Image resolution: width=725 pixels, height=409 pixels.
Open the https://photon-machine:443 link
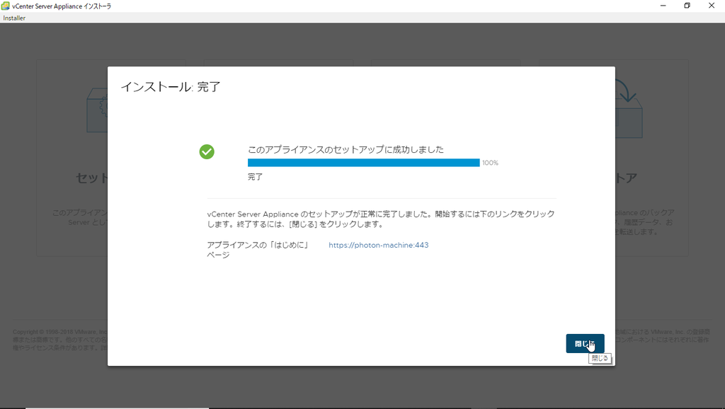pos(379,245)
